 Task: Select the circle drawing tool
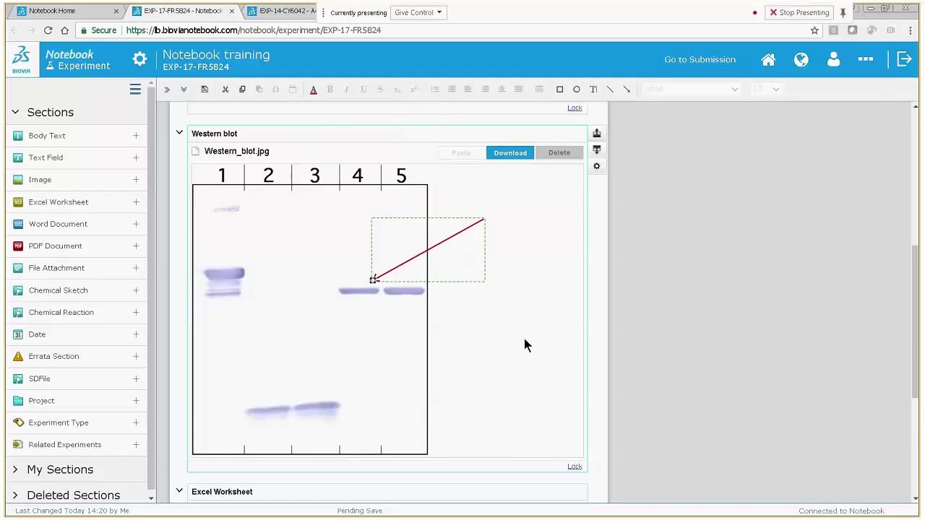pyautogui.click(x=577, y=90)
